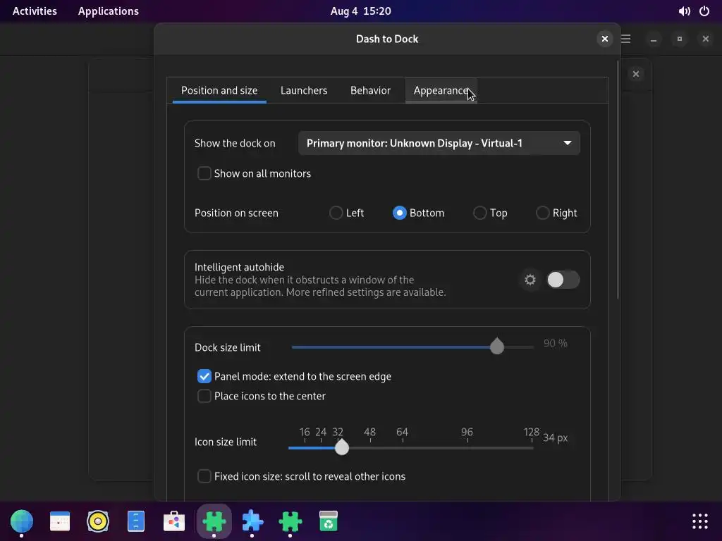Open the blue file archive app in the dock

pos(136,521)
